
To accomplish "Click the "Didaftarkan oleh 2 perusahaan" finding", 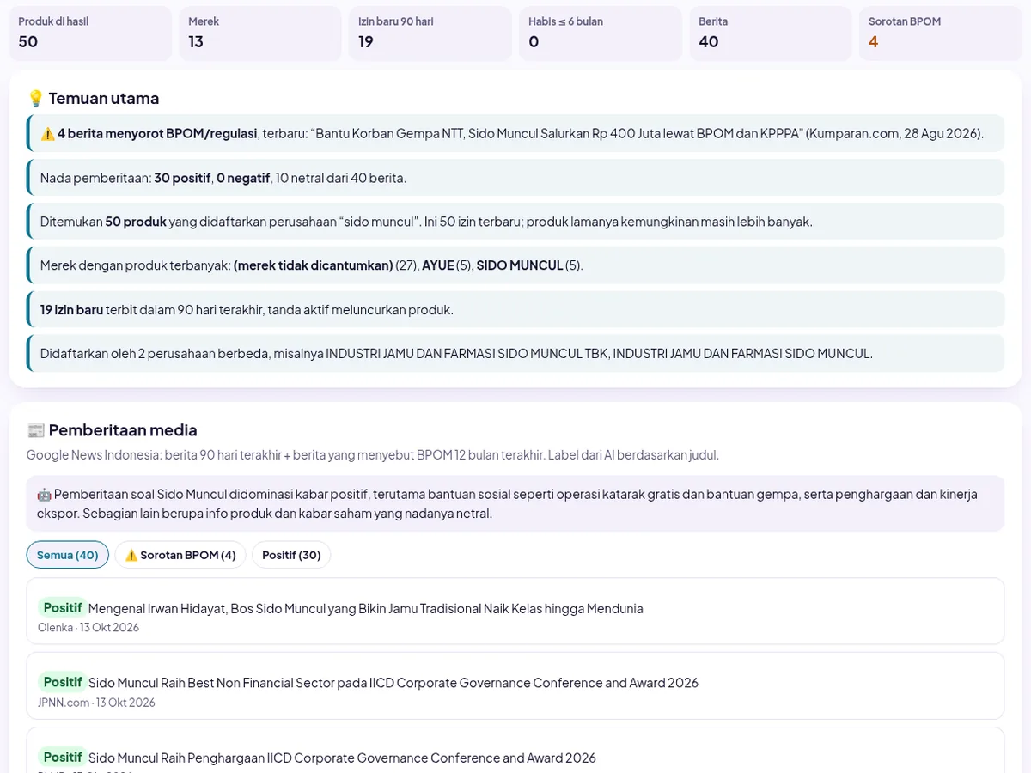I will point(515,354).
